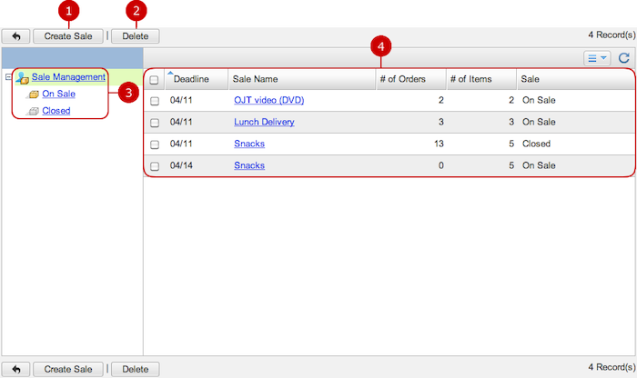Click On Sale status in Lunch Delivery row

point(539,122)
